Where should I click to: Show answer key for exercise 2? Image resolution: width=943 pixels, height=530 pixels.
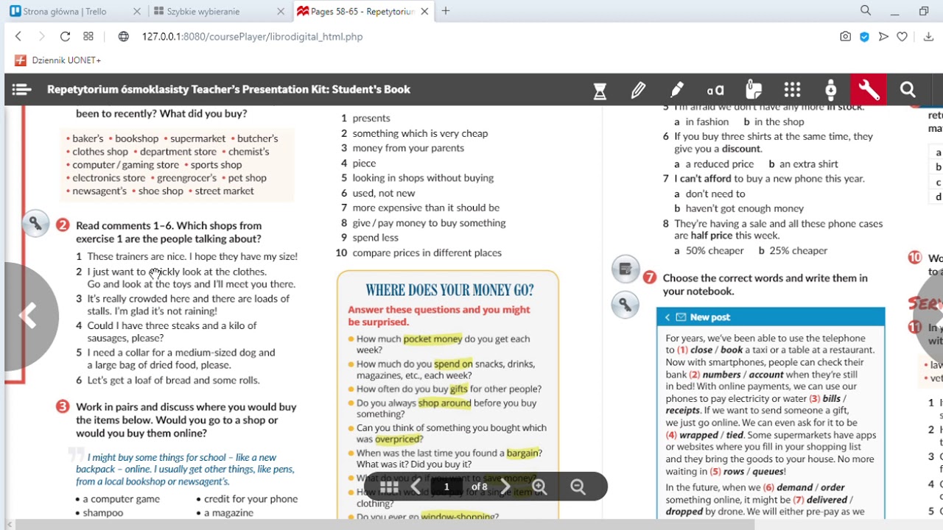click(35, 224)
